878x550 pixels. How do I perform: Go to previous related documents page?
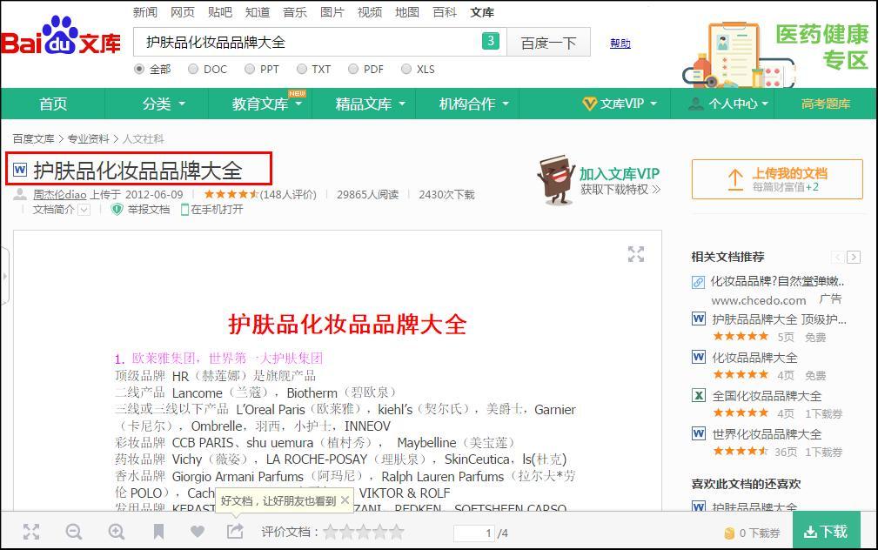click(838, 257)
